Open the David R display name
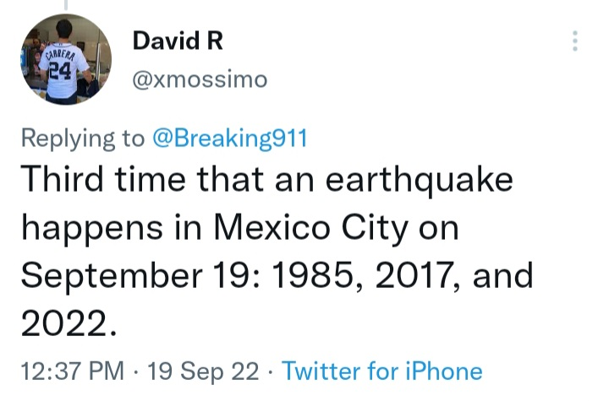This screenshot has height=401, width=609. [178, 42]
